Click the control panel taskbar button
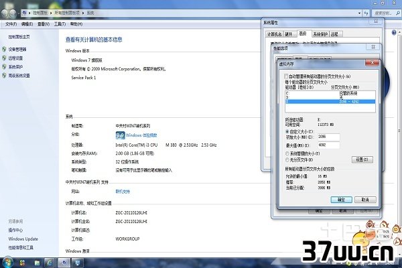Image resolution: width=402 pixels, height=268 pixels. click(64, 263)
